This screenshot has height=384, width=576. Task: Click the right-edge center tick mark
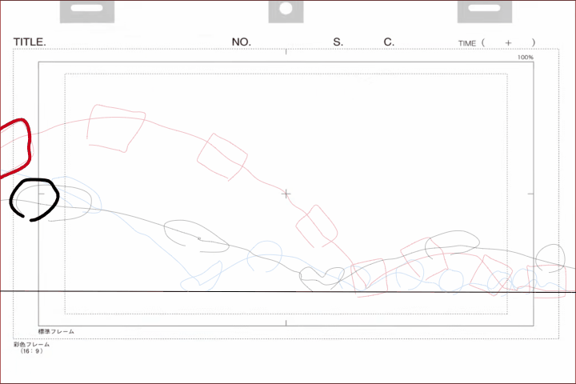[530, 194]
